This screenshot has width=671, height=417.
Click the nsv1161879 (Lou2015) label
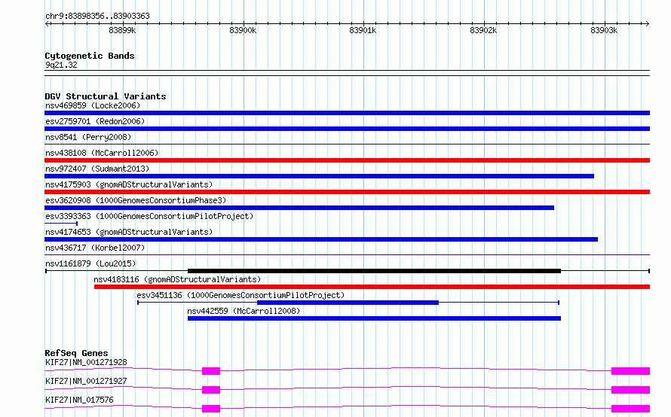coord(90,263)
